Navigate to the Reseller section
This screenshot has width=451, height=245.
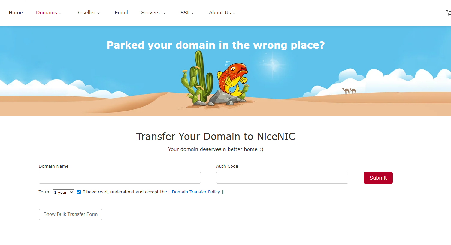point(86,13)
